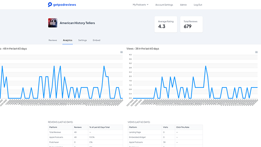The width and height of the screenshot is (261, 147).
Task: Click the Embedded Widget row label
Action: [137, 137]
